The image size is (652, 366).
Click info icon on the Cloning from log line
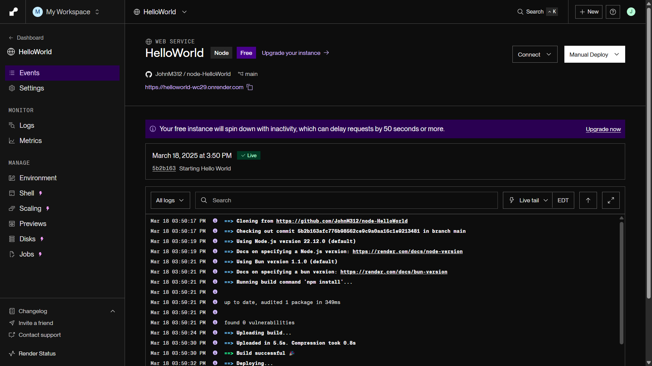[x=215, y=221]
